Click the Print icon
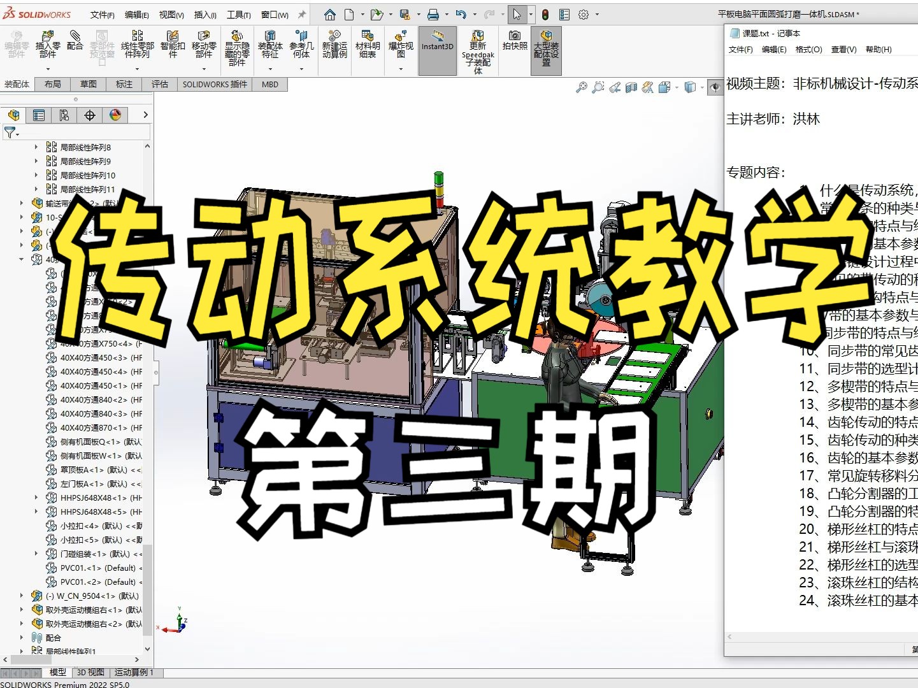918x688 pixels. click(433, 14)
